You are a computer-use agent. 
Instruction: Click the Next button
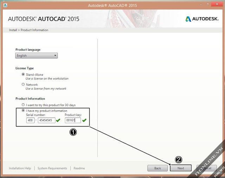tap(181, 168)
